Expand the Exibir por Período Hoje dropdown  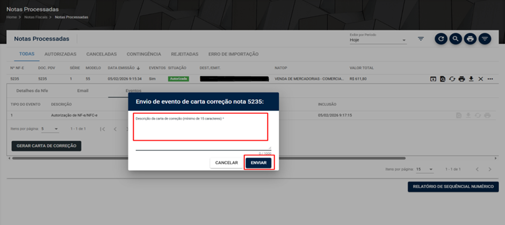pyautogui.click(x=378, y=40)
